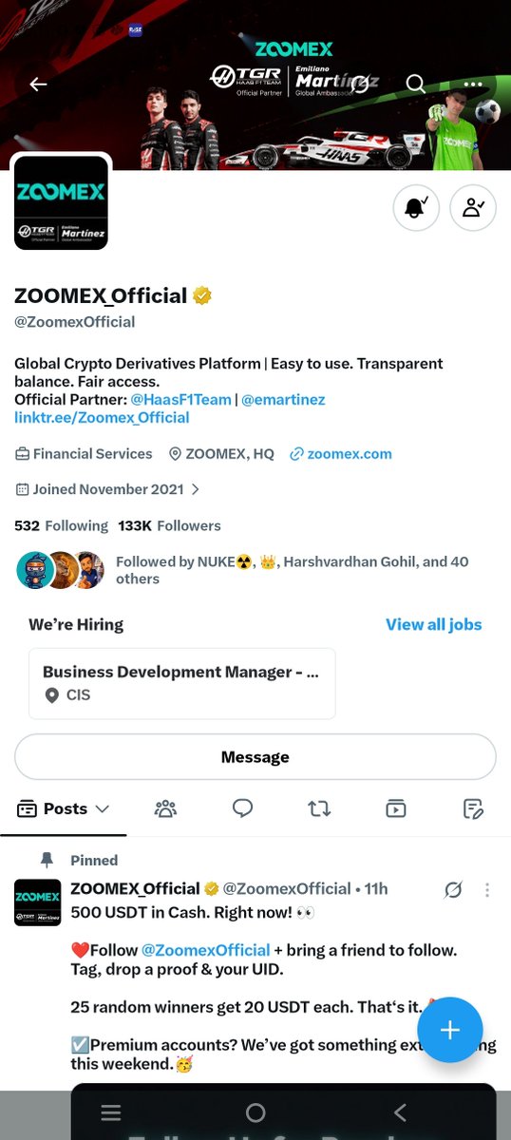Open the reposts tab icon
This screenshot has height=1140, width=511.
[x=319, y=808]
